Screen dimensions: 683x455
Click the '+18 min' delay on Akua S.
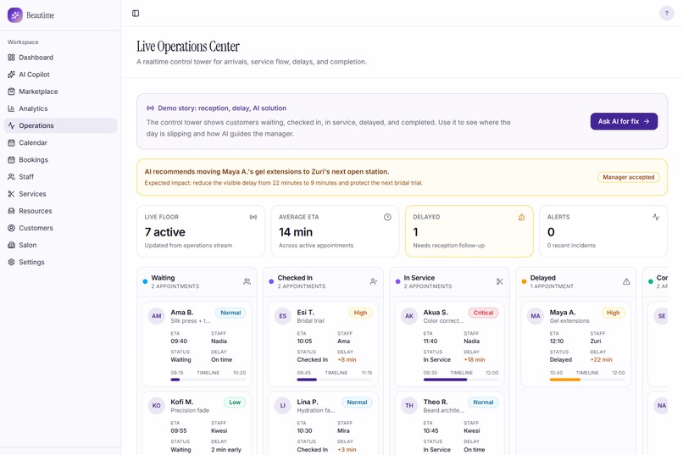click(x=475, y=359)
